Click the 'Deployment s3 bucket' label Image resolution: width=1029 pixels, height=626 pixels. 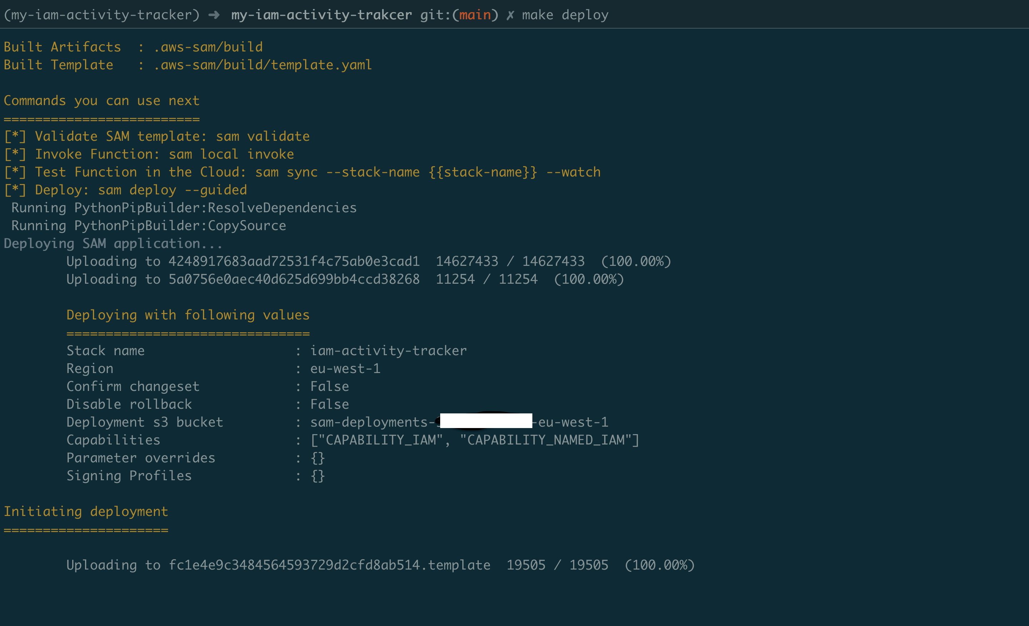click(x=145, y=422)
